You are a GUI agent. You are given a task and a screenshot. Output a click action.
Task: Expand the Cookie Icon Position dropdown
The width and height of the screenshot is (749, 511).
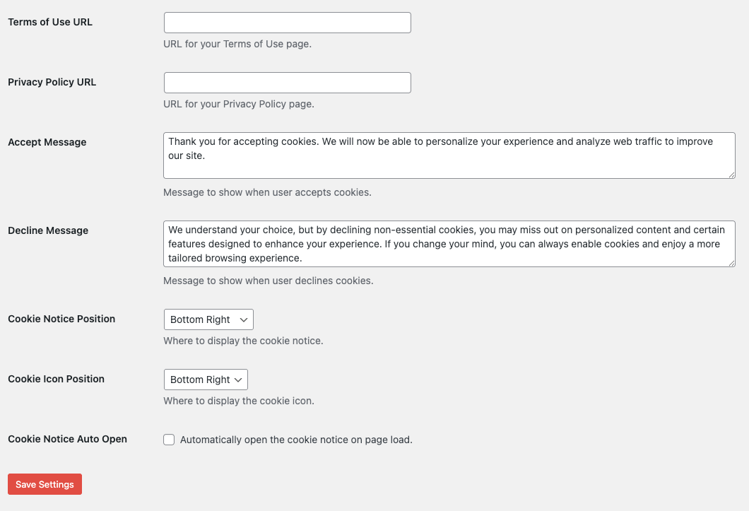[206, 380]
